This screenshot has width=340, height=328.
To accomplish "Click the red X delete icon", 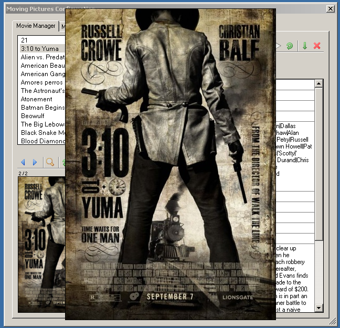I will click(317, 46).
